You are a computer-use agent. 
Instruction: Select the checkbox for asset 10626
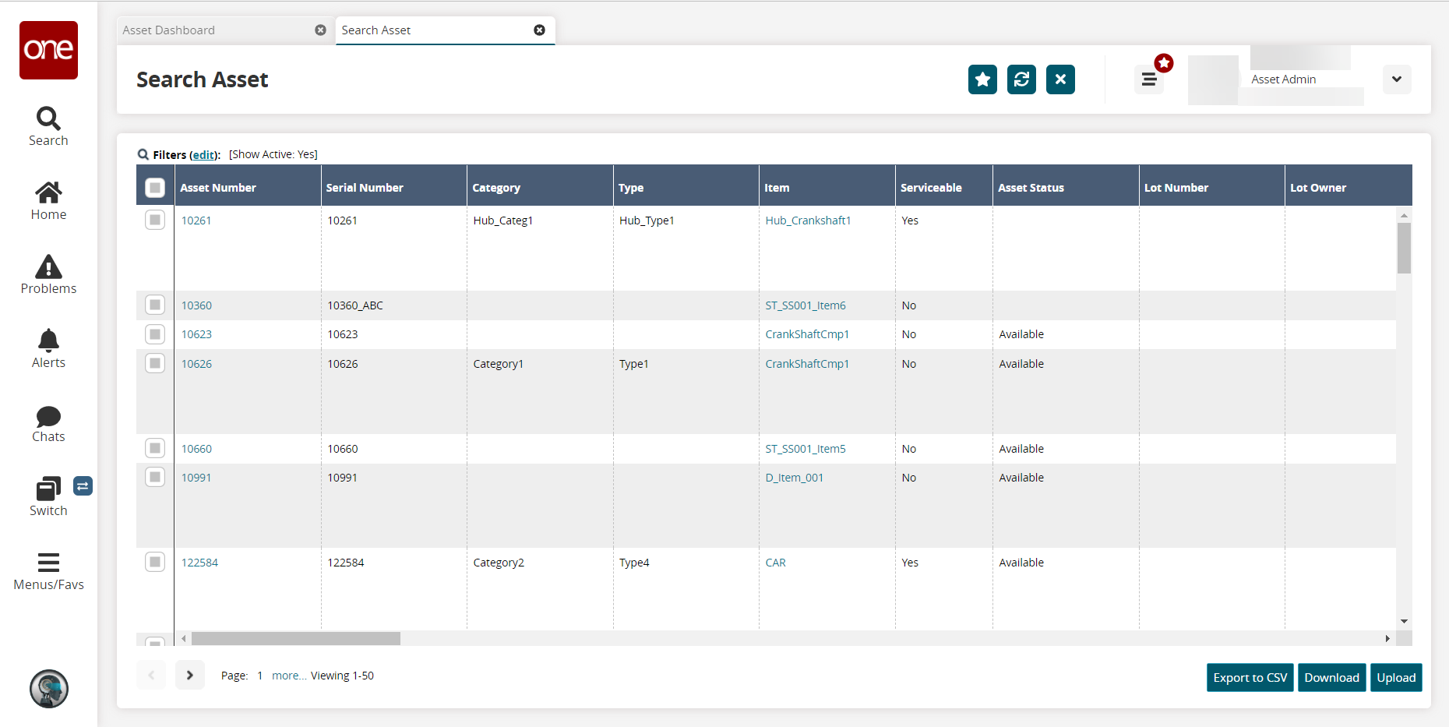[x=155, y=364]
